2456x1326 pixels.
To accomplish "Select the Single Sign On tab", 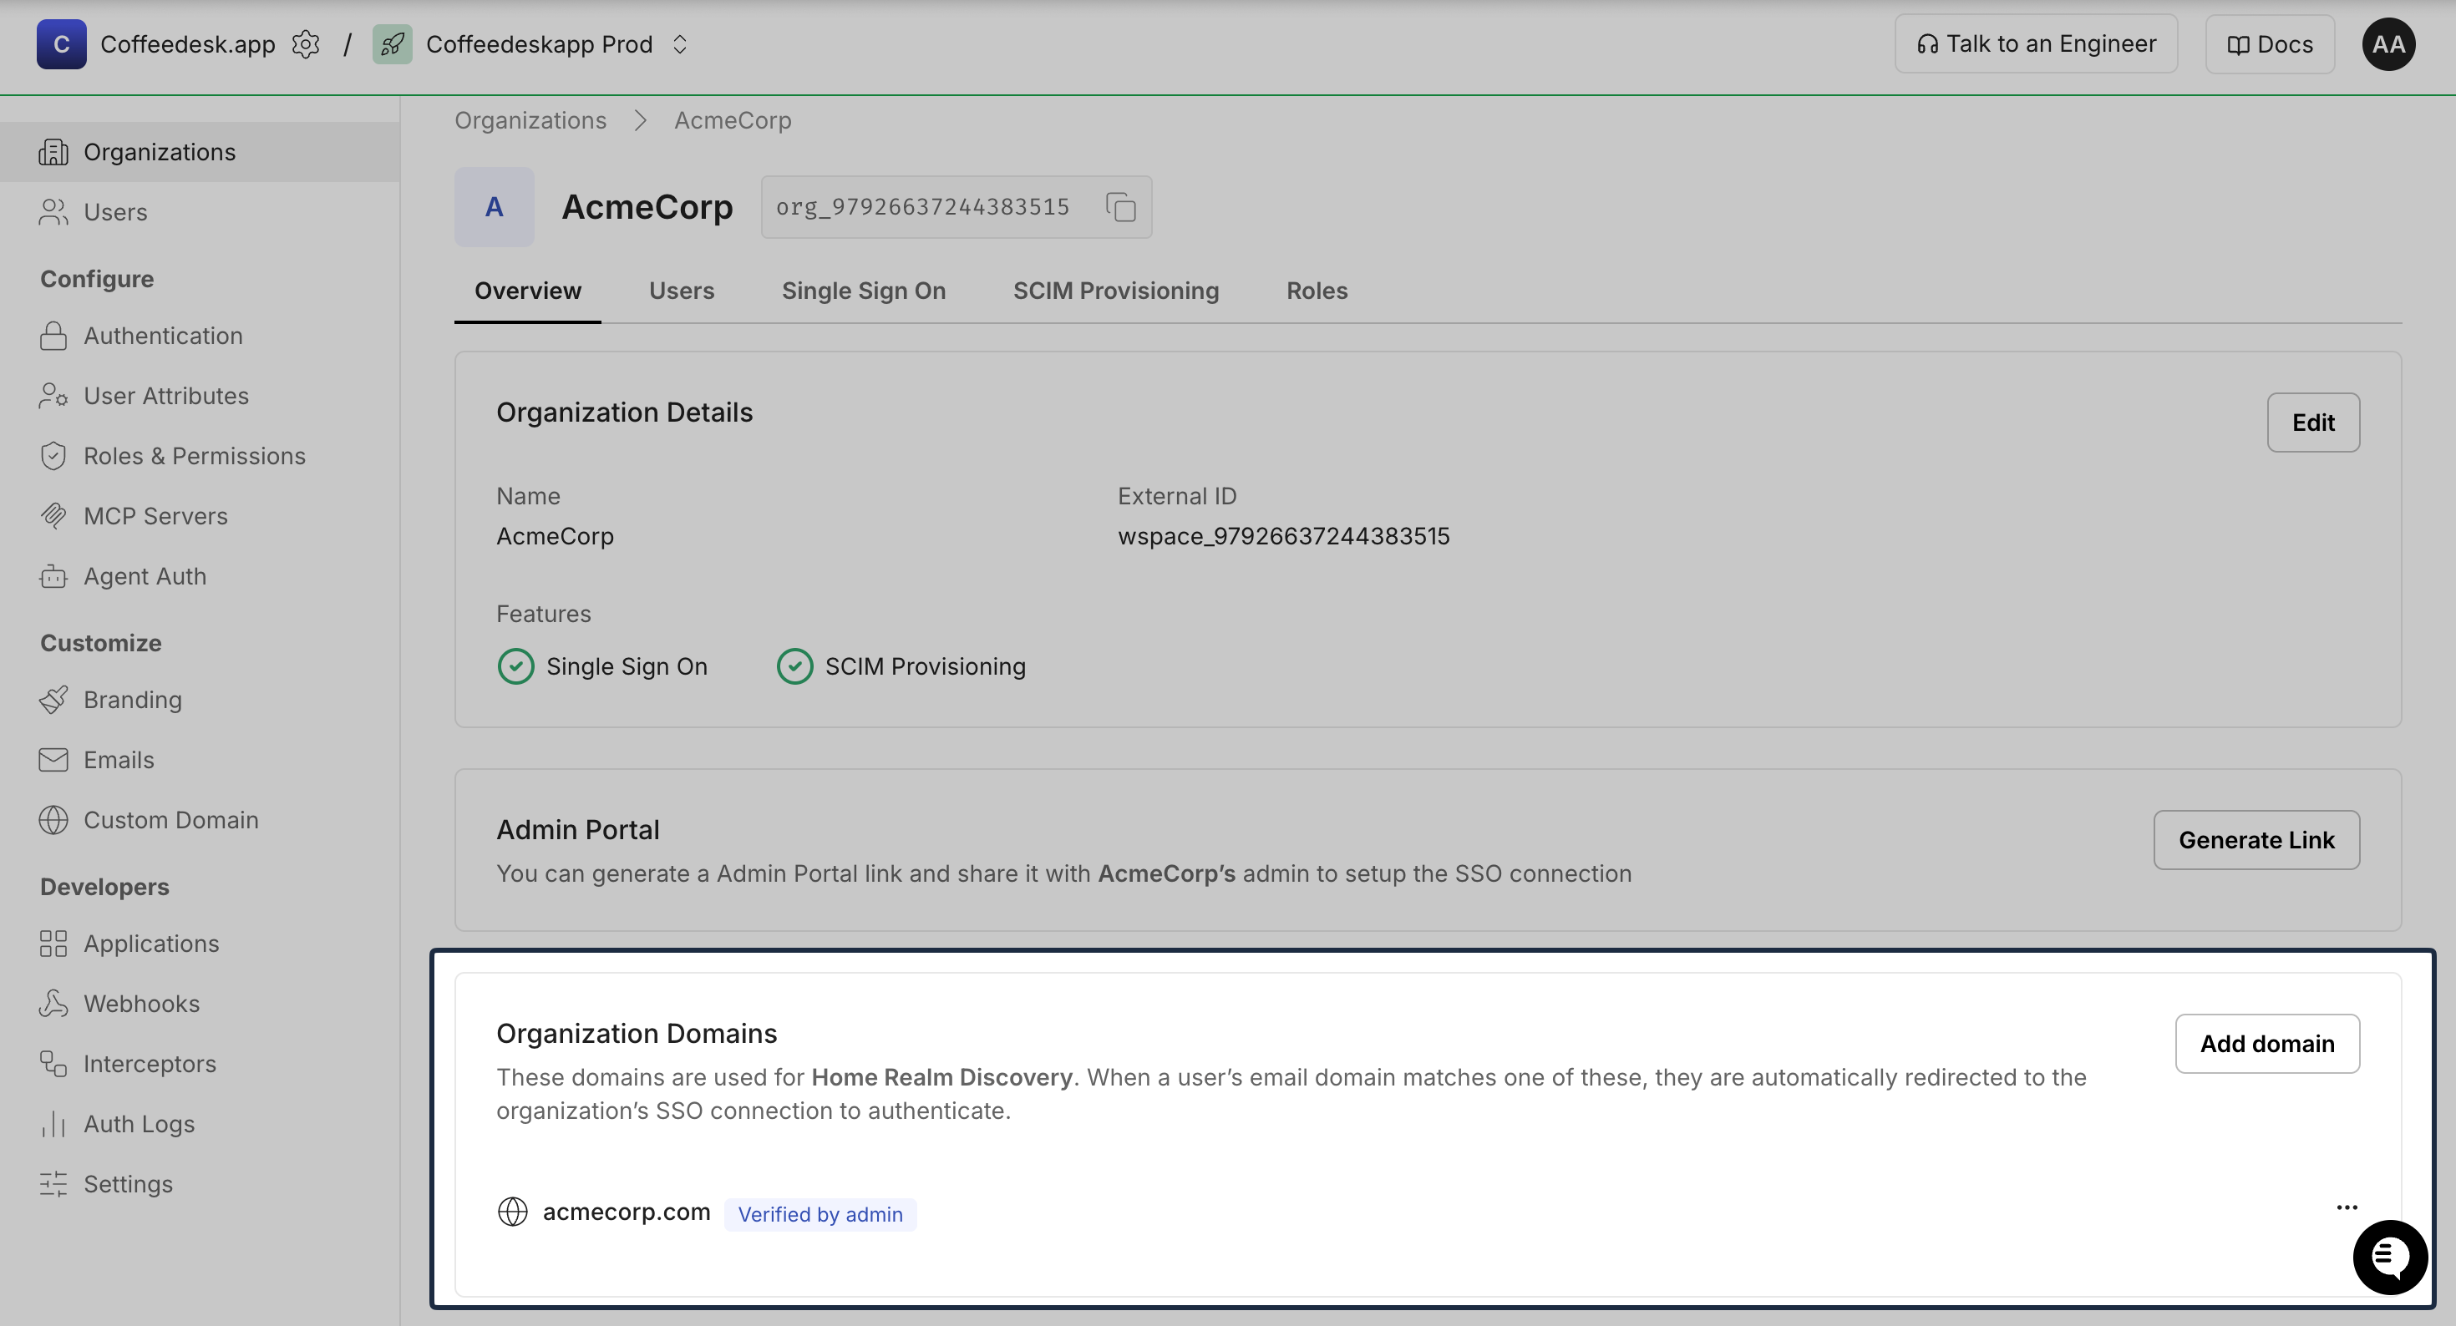I will coord(863,291).
